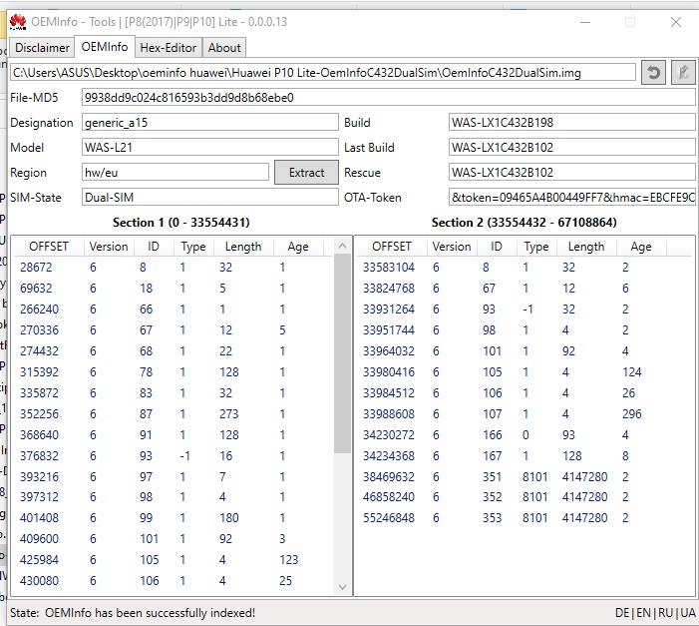Screen dimensions: 699x626
Task: Click the Model field WAS-L21
Action: click(x=210, y=148)
